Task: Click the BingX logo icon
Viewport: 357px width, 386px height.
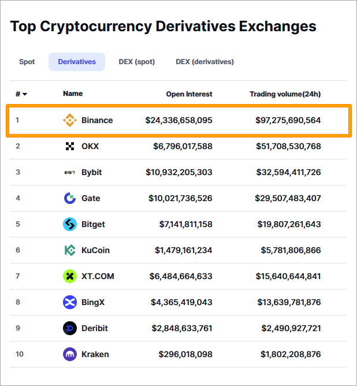Action: coord(69,302)
